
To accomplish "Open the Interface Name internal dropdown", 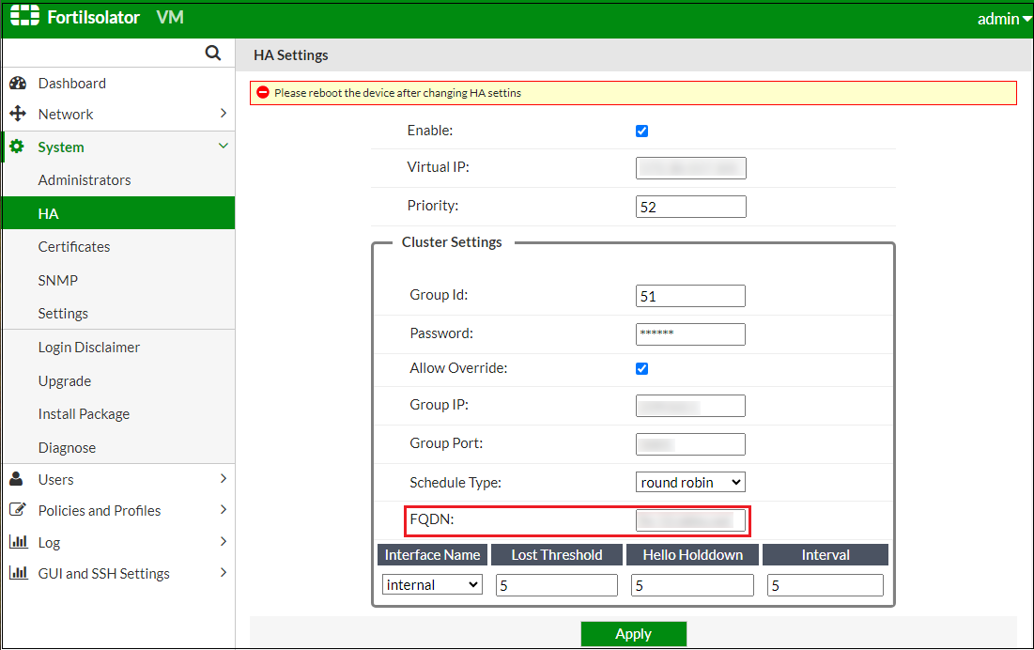I will 432,584.
